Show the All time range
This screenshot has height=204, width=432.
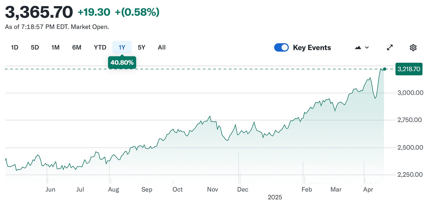coord(162,48)
